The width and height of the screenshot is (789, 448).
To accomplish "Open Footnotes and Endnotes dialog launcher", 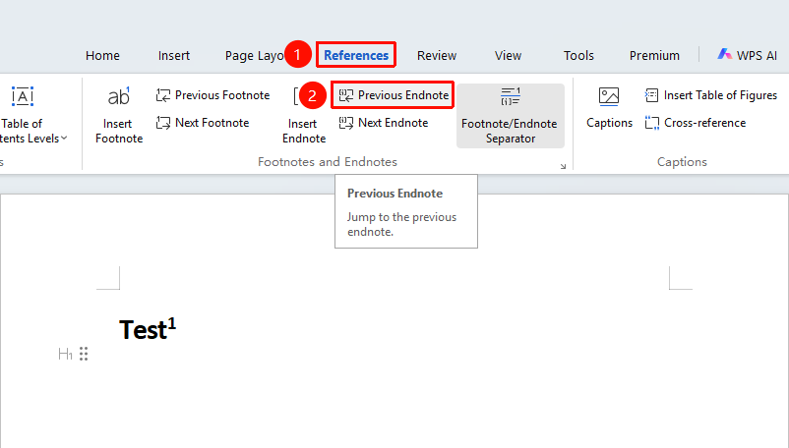I will point(563,166).
